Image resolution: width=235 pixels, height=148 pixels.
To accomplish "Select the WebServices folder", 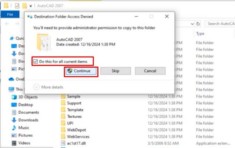I will point(78,137).
